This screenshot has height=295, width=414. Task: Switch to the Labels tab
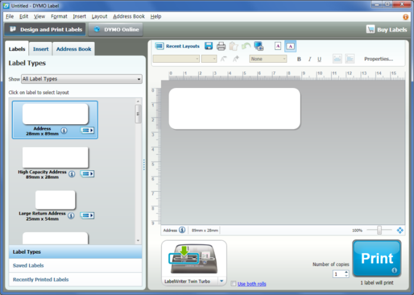point(17,49)
